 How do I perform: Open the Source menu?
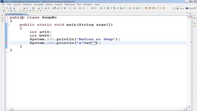click(x=17, y=5)
